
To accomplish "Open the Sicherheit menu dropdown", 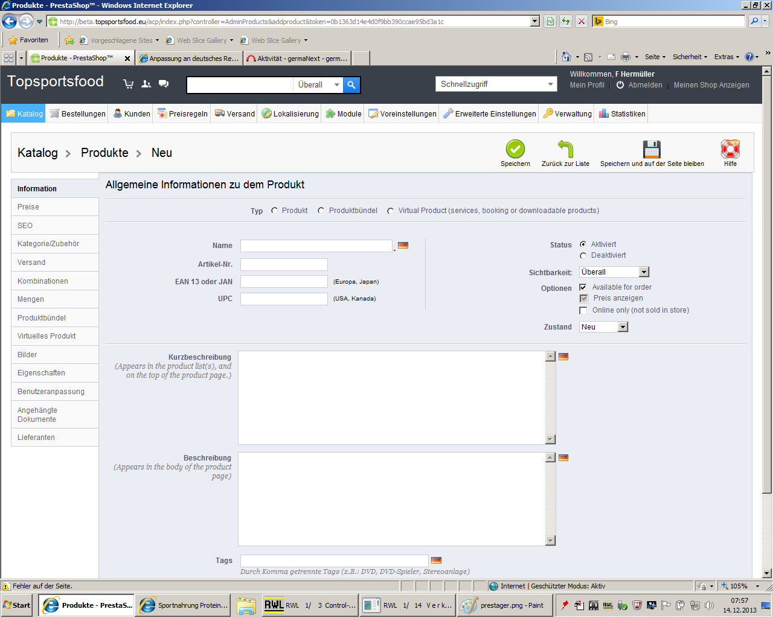I will pos(690,57).
